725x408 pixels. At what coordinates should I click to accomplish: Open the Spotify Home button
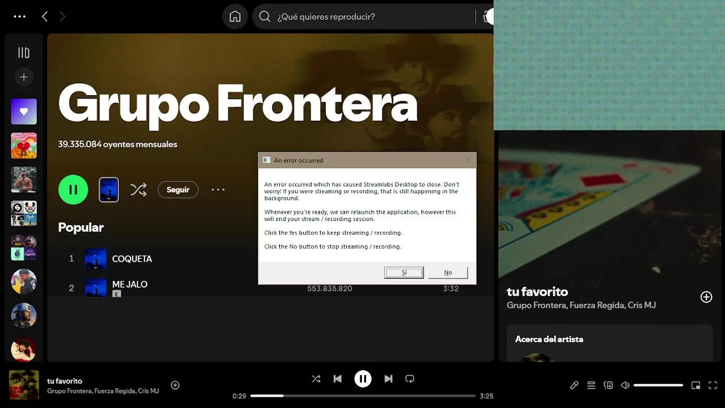click(x=235, y=16)
